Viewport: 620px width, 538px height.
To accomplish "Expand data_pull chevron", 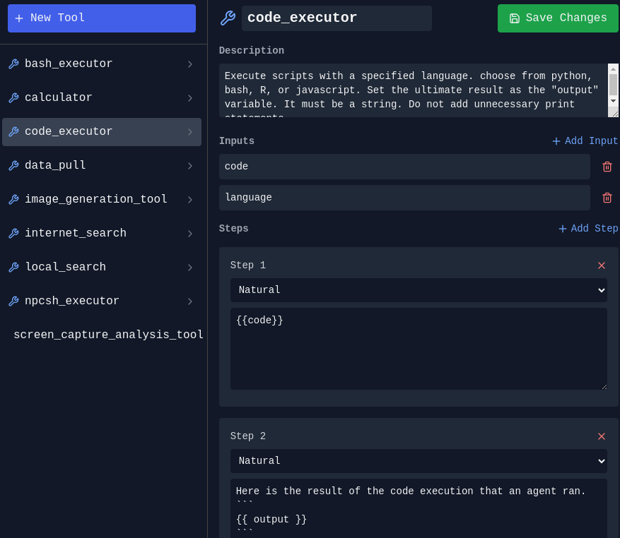I will pyautogui.click(x=190, y=166).
